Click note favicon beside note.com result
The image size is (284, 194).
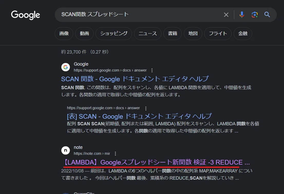pyautogui.click(x=65, y=150)
